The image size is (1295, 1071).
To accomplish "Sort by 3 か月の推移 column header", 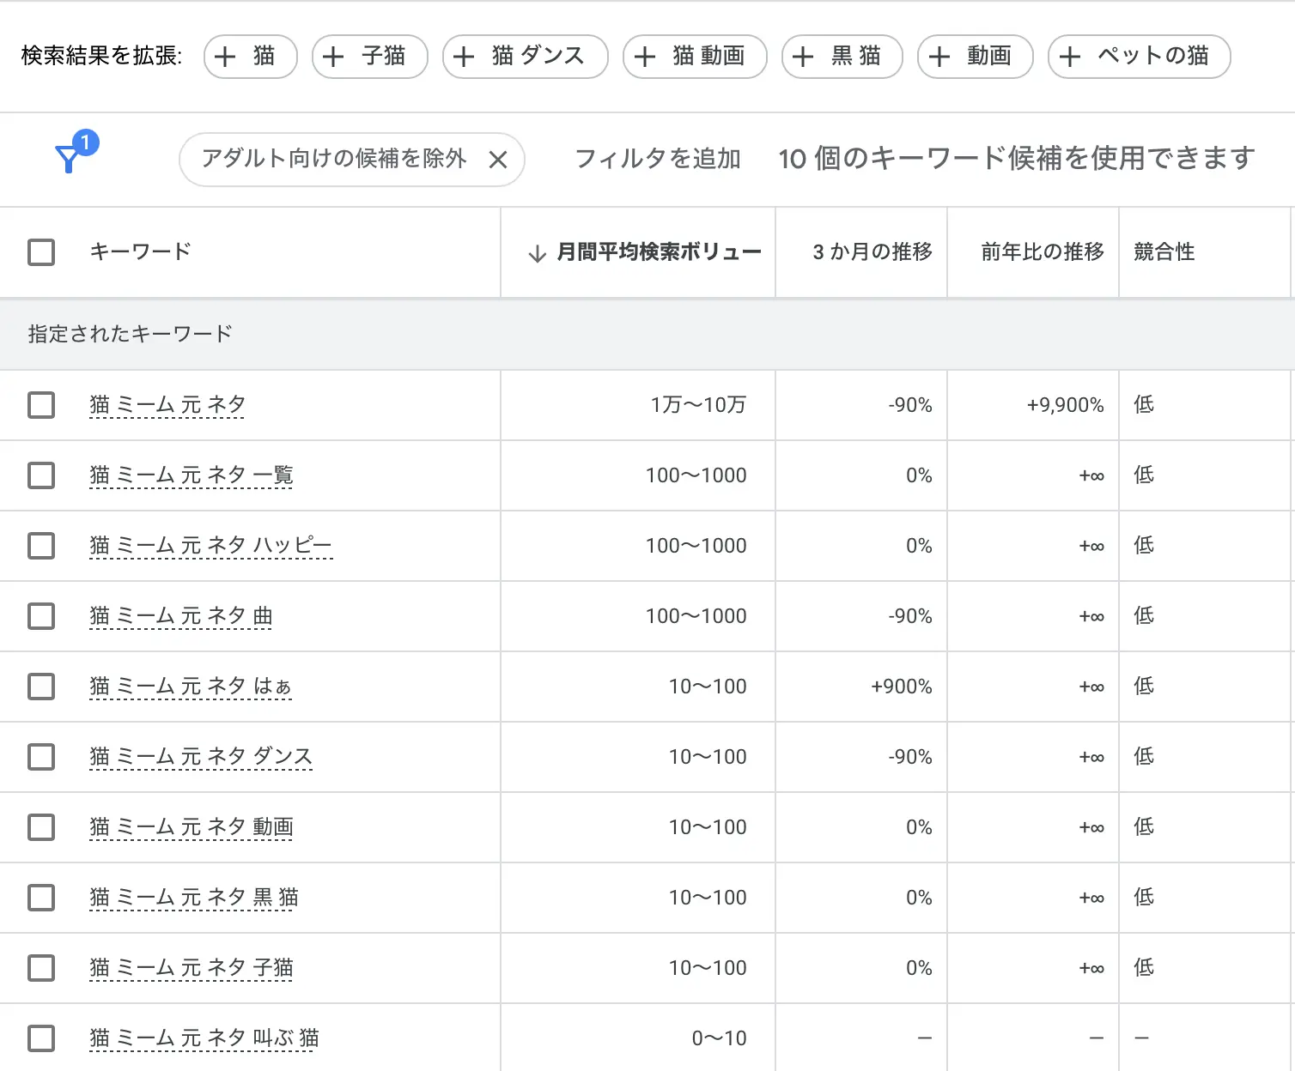I will (x=872, y=252).
